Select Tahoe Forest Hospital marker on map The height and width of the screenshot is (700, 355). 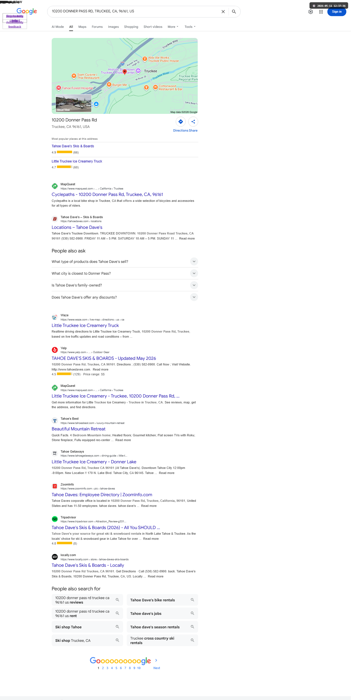[58, 88]
